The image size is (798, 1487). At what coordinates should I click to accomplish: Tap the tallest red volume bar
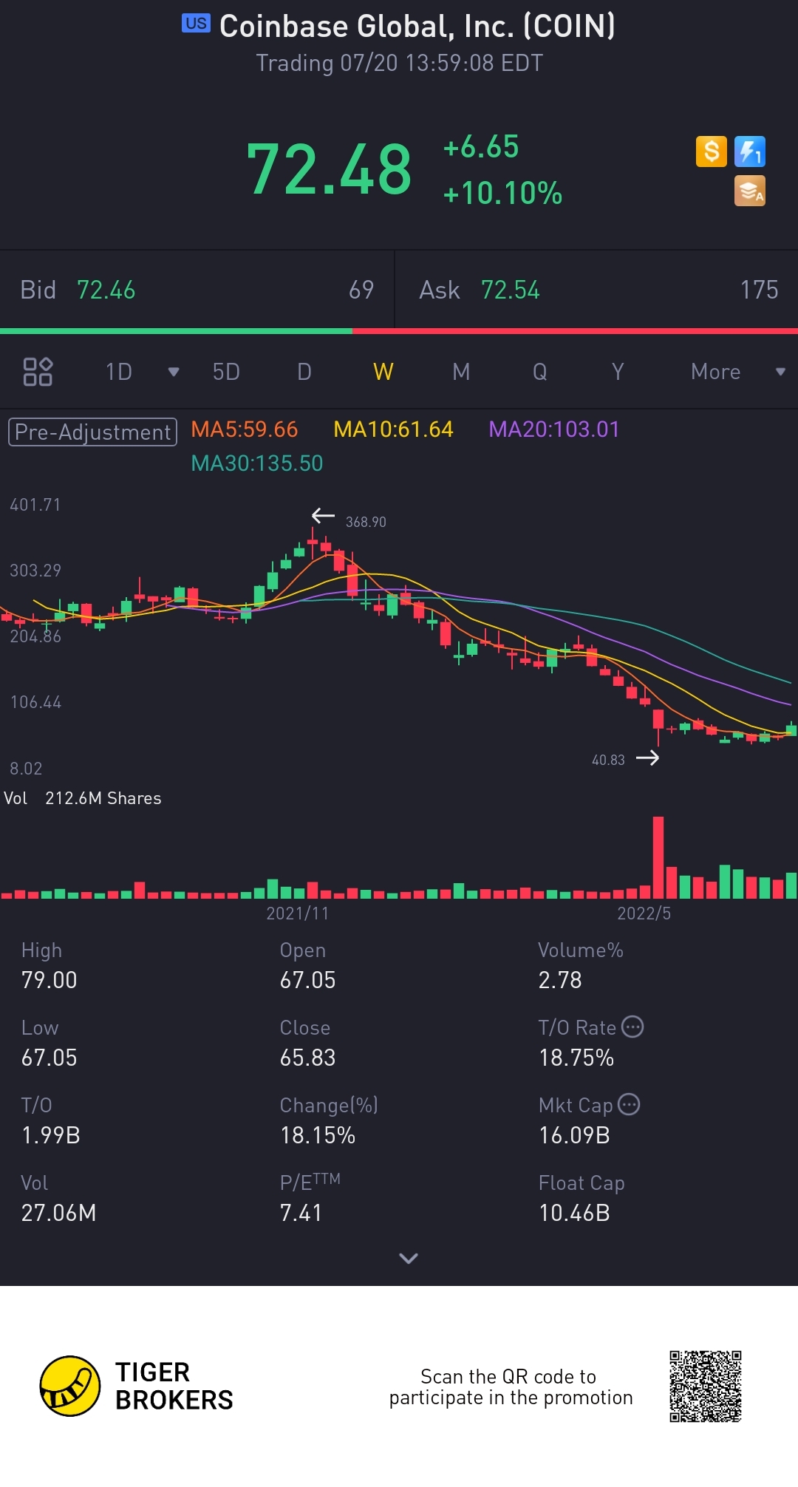tap(658, 857)
